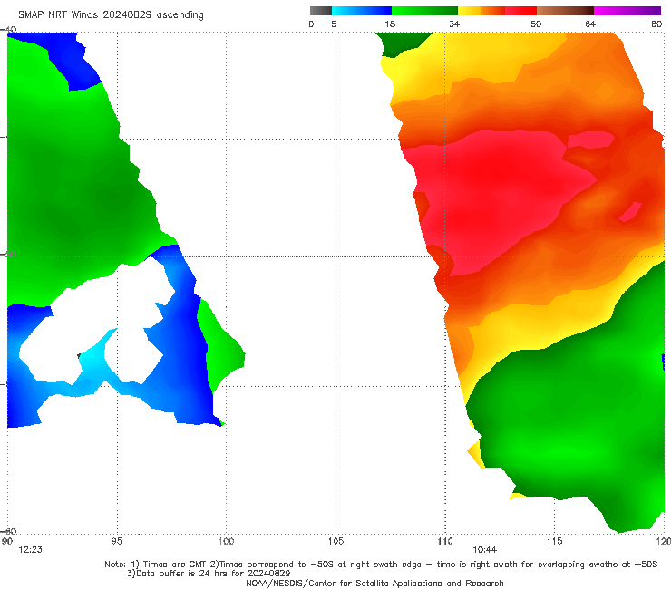671x589 pixels.
Task: Select the longitude label "105" on the x-axis
Action: (x=335, y=541)
